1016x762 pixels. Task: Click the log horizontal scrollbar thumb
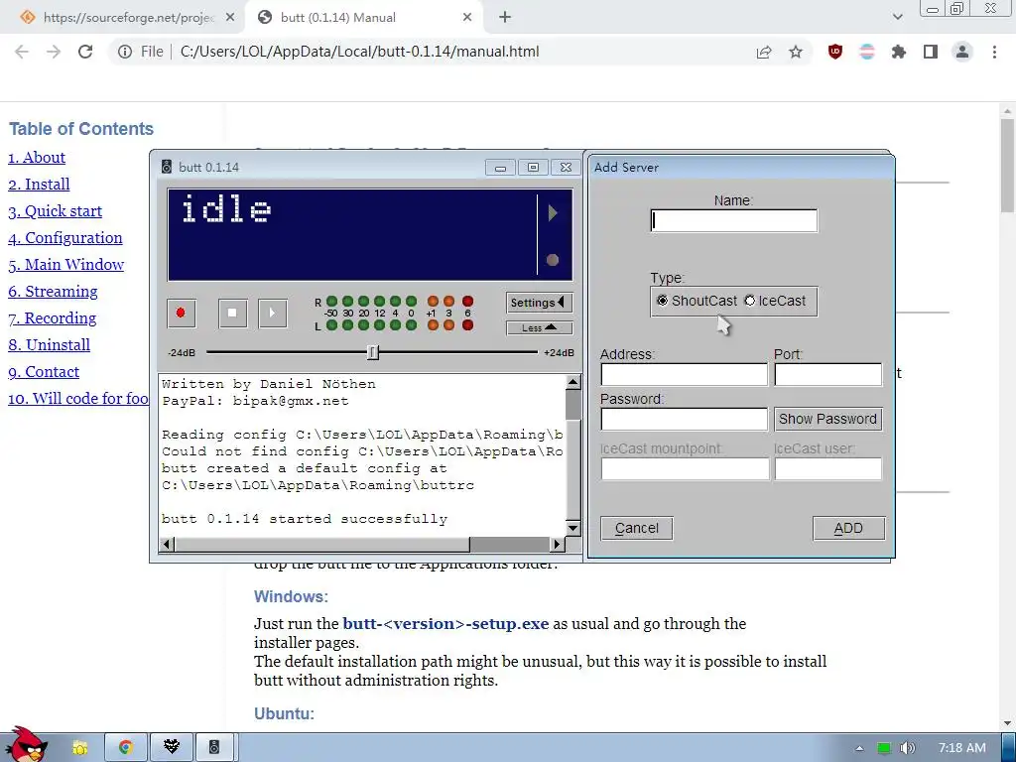(x=322, y=545)
